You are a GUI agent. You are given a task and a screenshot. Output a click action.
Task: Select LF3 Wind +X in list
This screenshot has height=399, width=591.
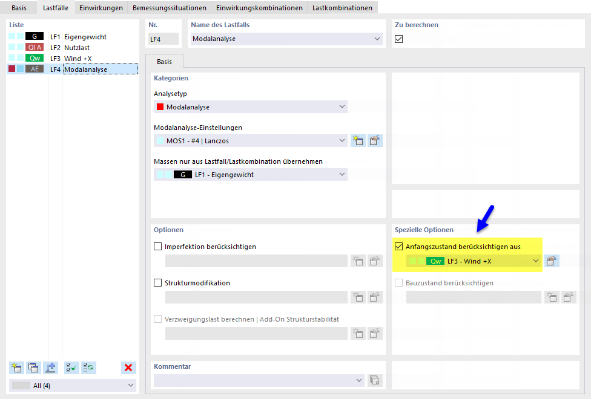(73, 59)
